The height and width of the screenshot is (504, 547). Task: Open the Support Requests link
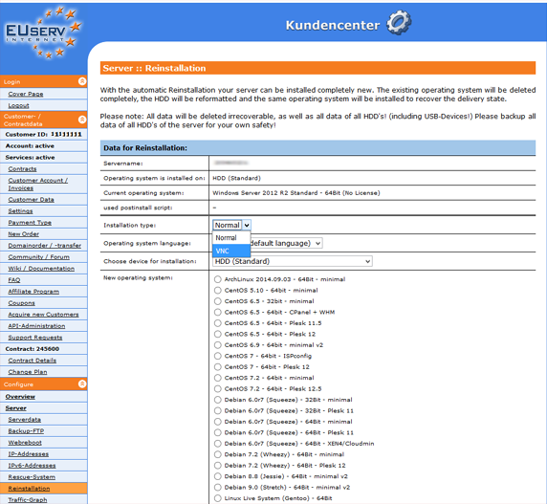pos(35,338)
